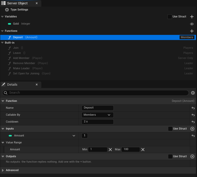Select the Make Leader built-in function
The width and height of the screenshot is (197, 177).
pyautogui.click(x=98, y=68)
